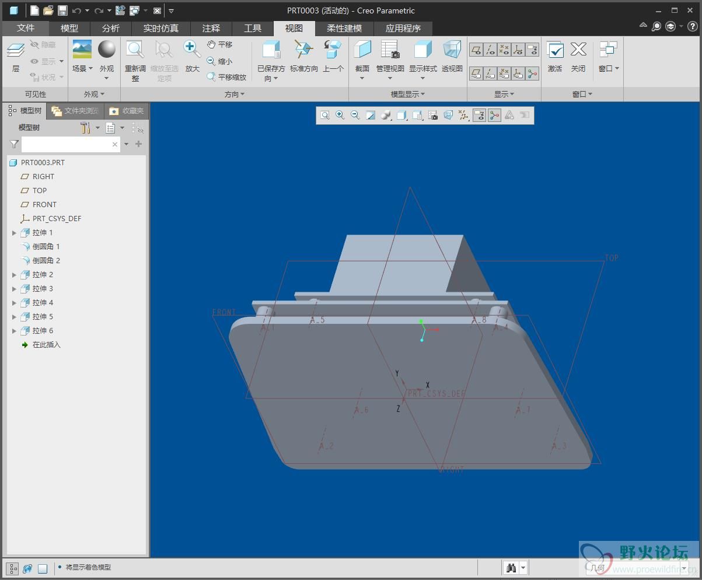Screen dimensions: 702x580
Task: Select the 缩小 zoom out tool
Action: (220, 61)
